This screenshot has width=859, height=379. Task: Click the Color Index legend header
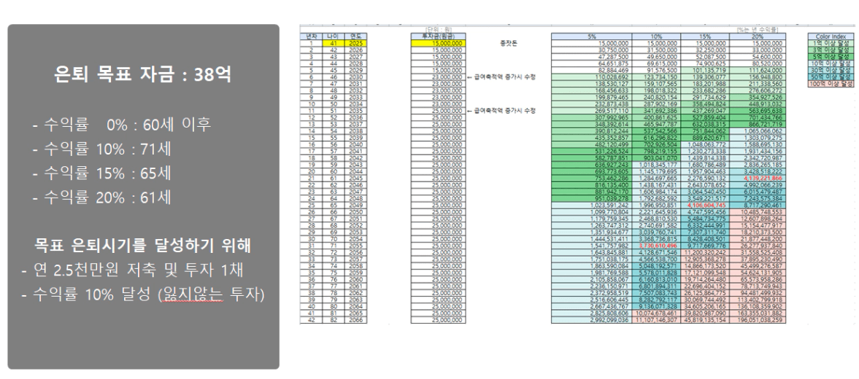coord(829,35)
